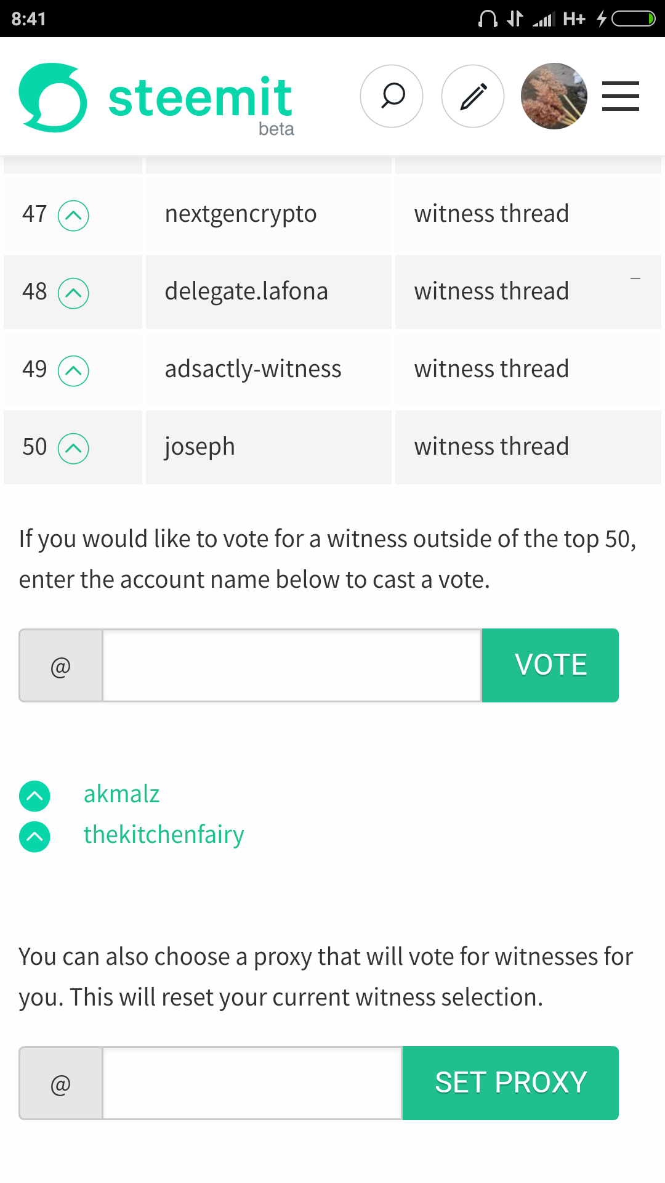Image resolution: width=665 pixels, height=1183 pixels.
Task: Tap the Steemit logo
Action: 156,98
